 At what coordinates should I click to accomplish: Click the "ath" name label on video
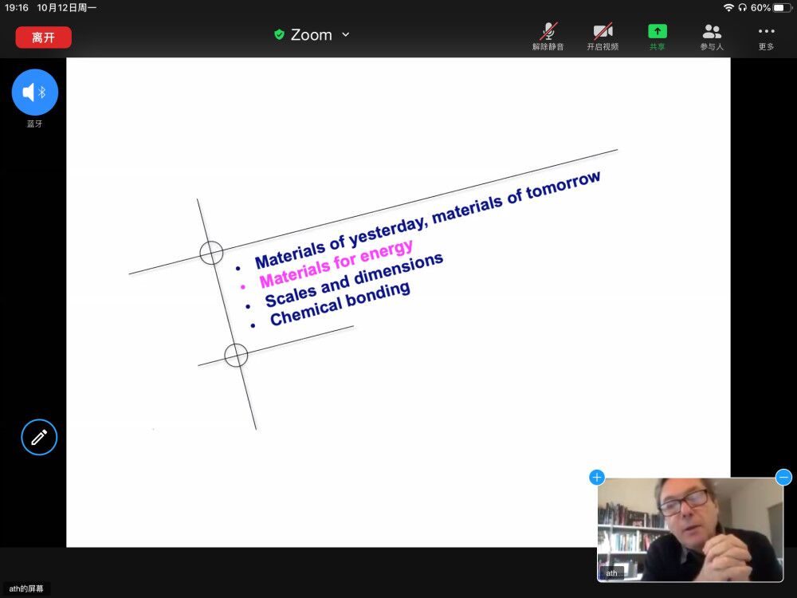point(612,572)
